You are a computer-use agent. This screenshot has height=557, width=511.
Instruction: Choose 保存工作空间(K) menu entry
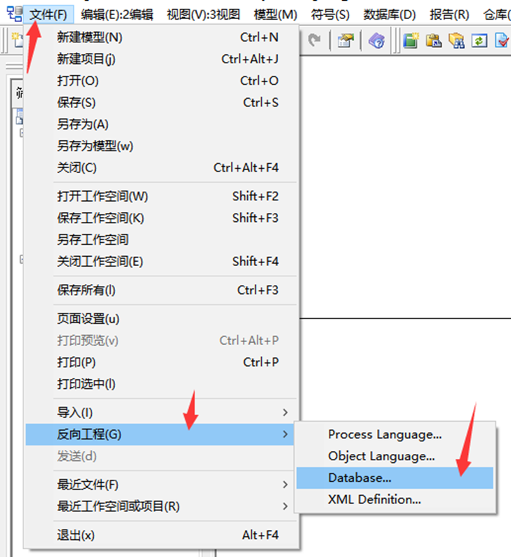pyautogui.click(x=161, y=218)
